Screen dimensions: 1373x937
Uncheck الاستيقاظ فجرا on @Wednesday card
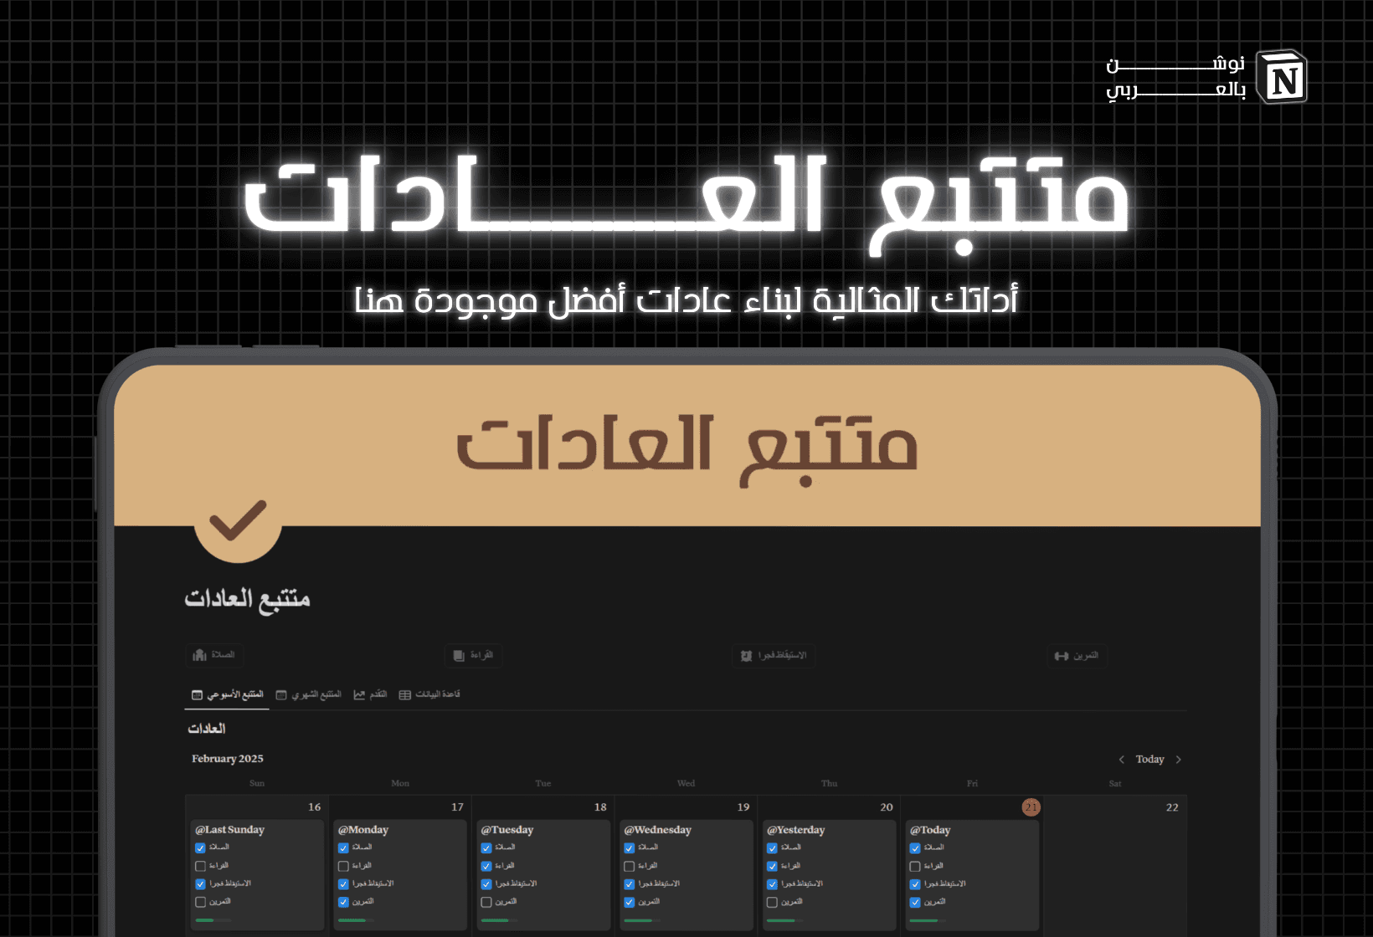[x=630, y=885]
